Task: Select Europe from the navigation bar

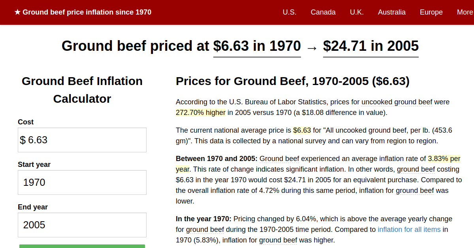Action: coord(431,12)
